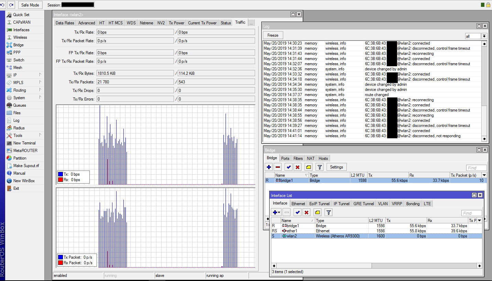Screen dimensions: 492x281
Task: Click Find field in Interface List
Action: point(472,213)
